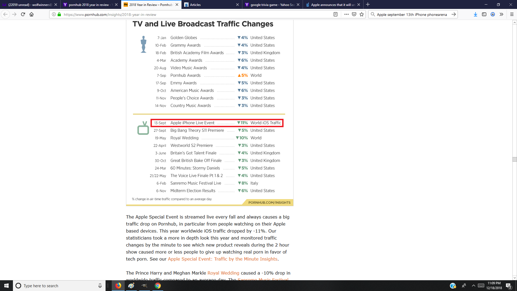Click Royal Wedding in the chart
Image resolution: width=517 pixels, height=291 pixels.
pos(184,138)
